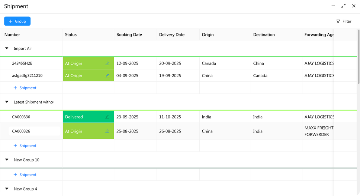Viewport: 360px width, 196px height.
Task: Collapse the New Group 4 section
Action: pos(7,189)
